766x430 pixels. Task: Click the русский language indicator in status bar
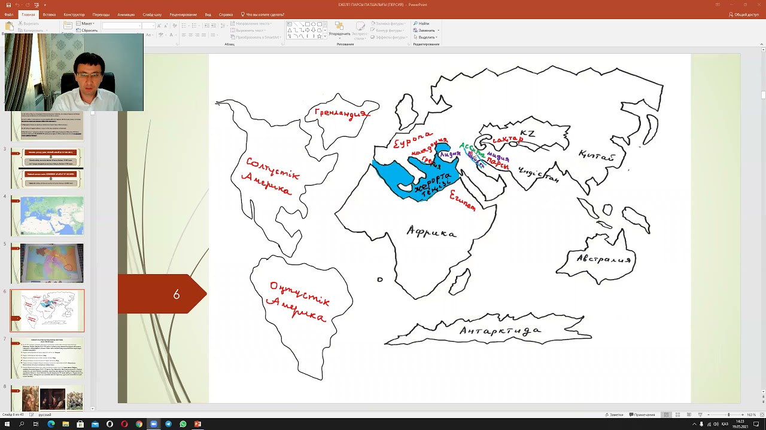click(45, 414)
